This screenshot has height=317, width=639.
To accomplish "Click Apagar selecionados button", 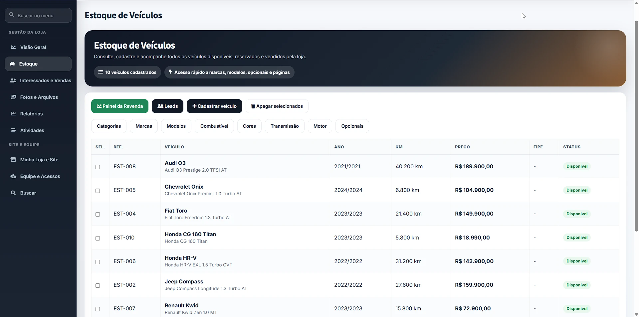I will (x=277, y=106).
